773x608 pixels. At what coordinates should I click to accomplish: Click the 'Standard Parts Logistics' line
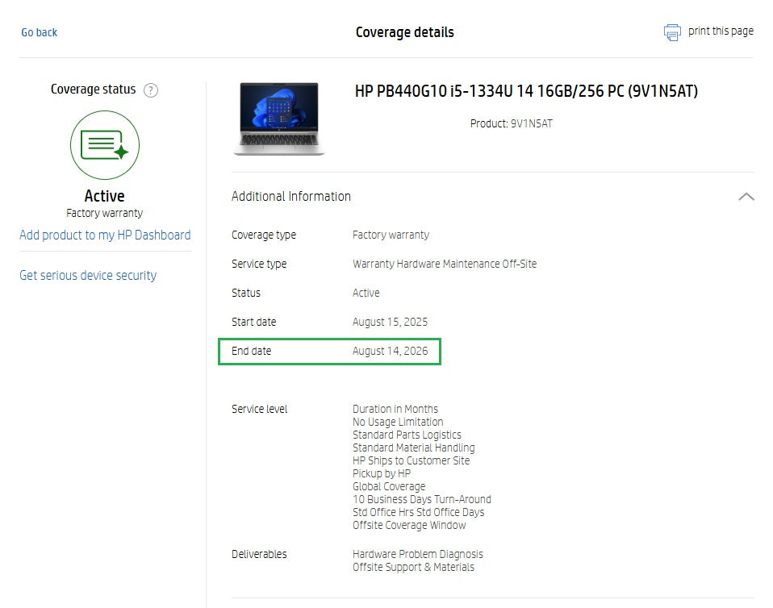click(x=407, y=435)
